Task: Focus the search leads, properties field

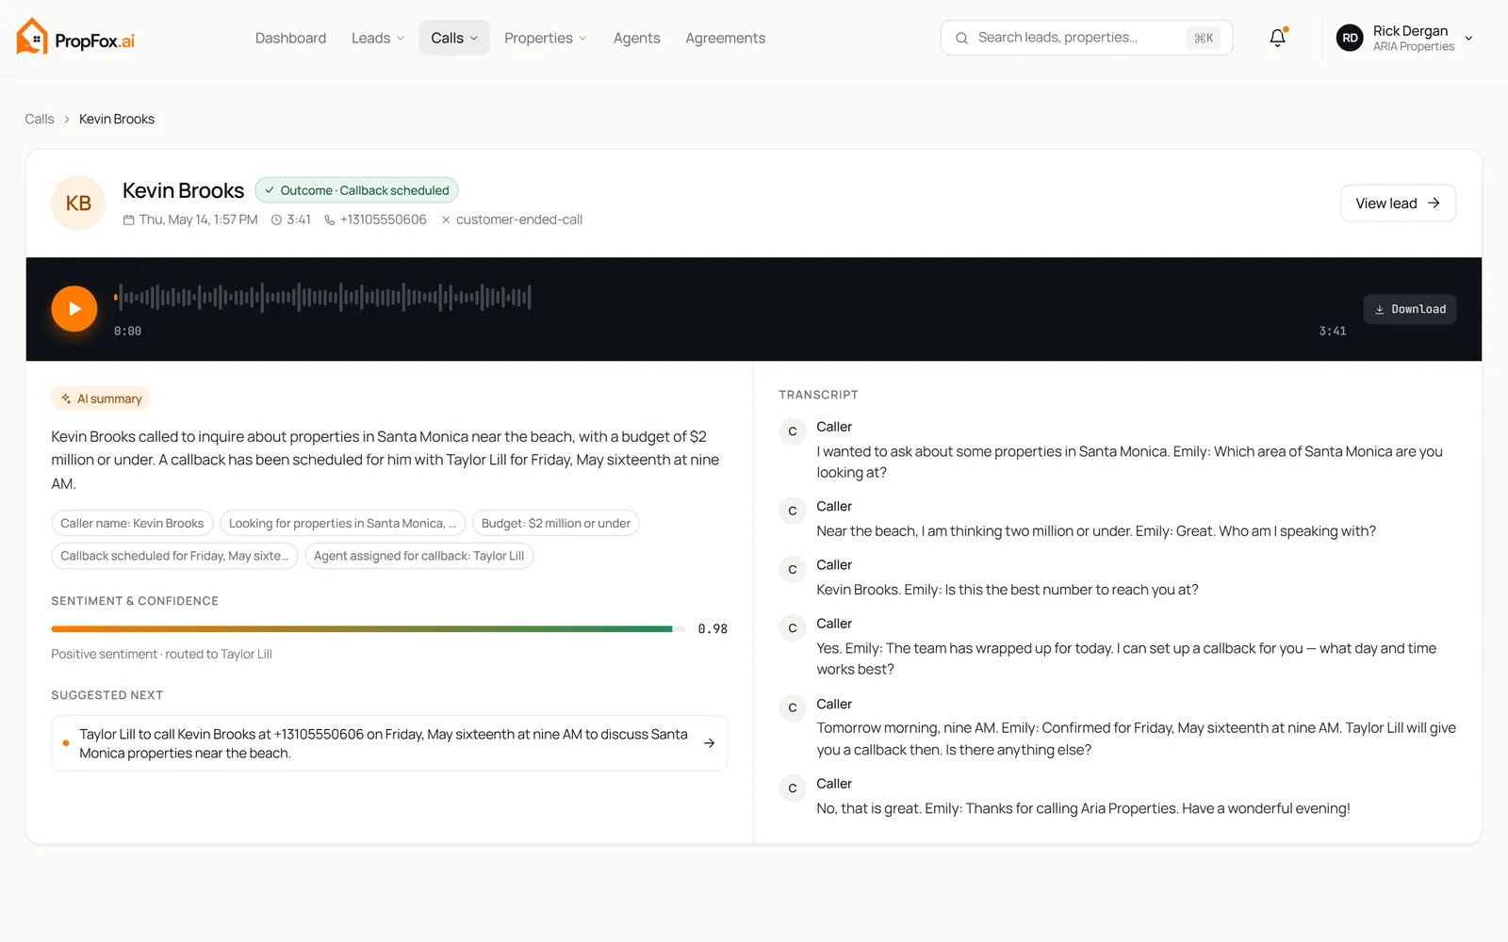Action: [1086, 38]
